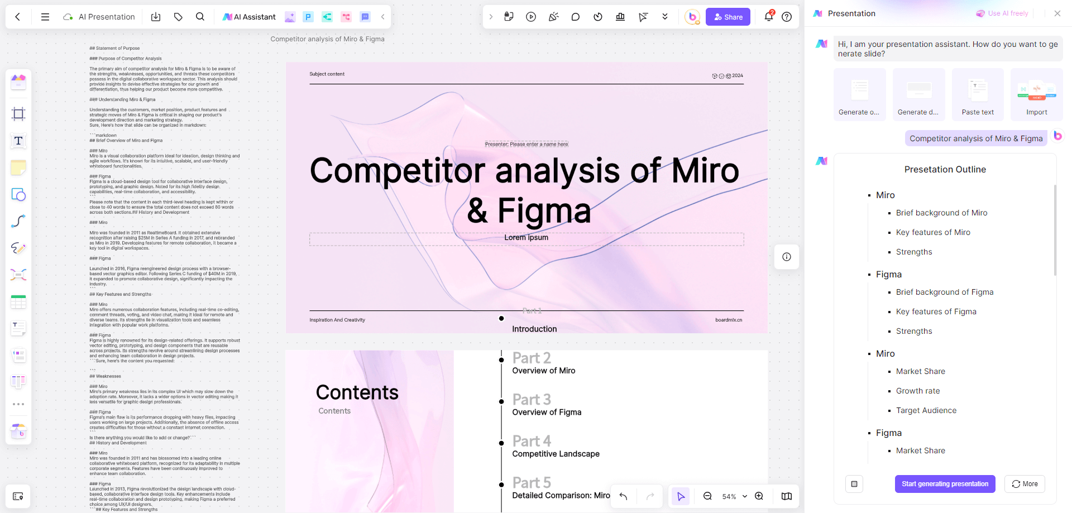This screenshot has width=1072, height=513.
Task: Click the AI Presentation file title
Action: [107, 17]
